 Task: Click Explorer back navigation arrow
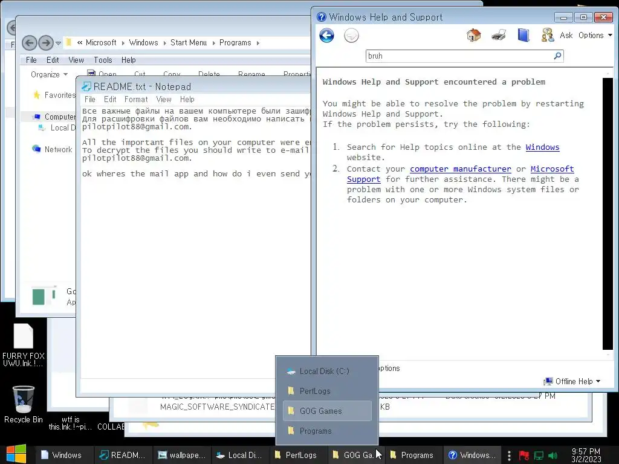pyautogui.click(x=29, y=43)
